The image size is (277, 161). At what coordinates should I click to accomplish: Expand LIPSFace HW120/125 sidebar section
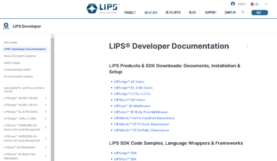coord(46,138)
